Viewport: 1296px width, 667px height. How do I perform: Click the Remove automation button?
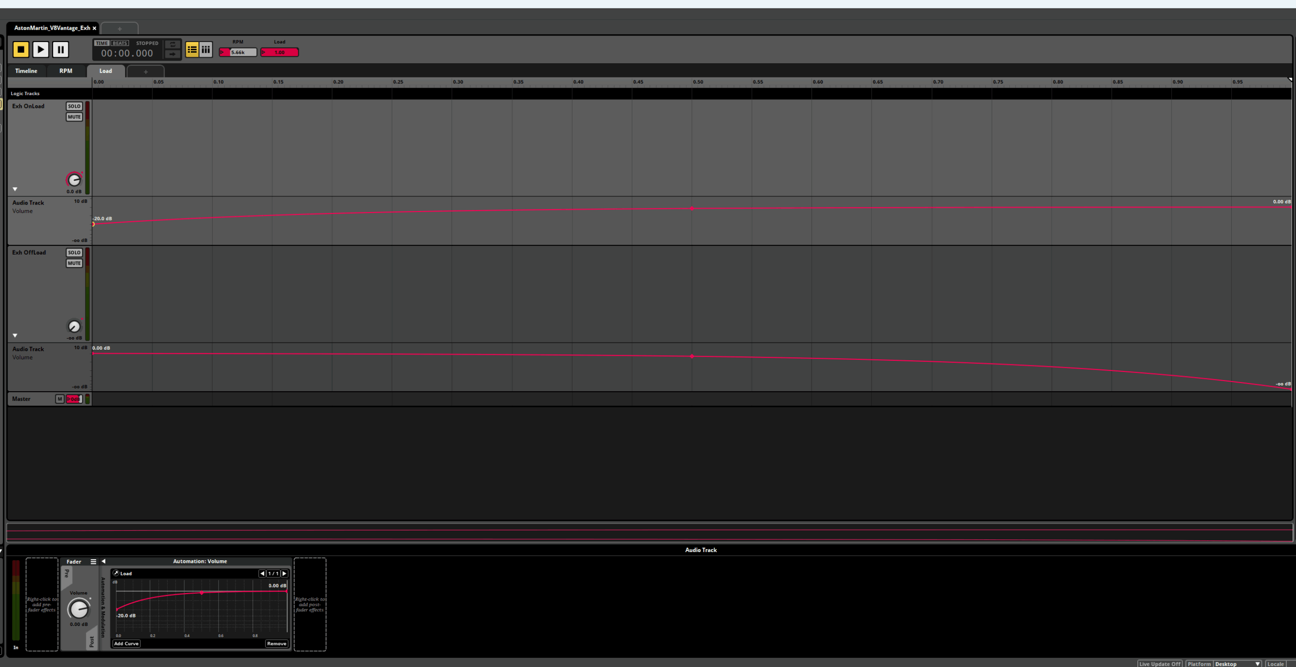point(276,644)
